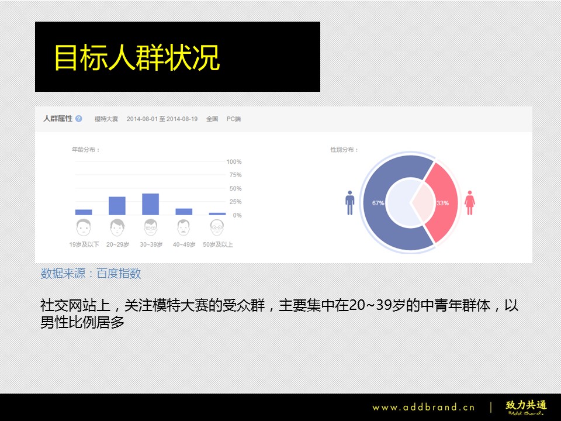The width and height of the screenshot is (561, 421).
Task: Click the 40~49岁 age bar
Action: (x=184, y=212)
